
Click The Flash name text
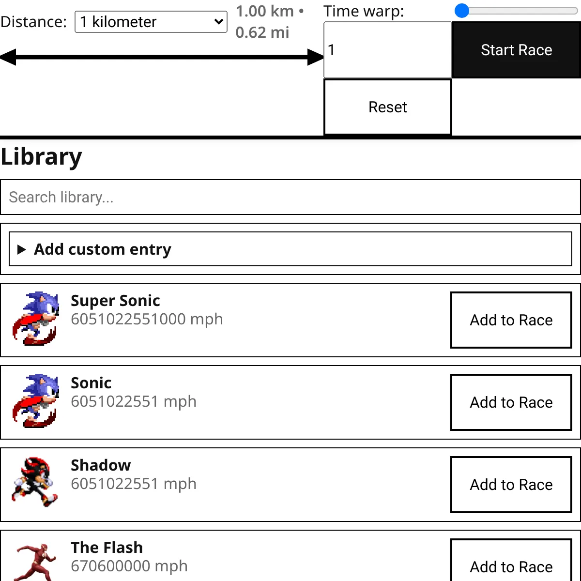pos(107,548)
